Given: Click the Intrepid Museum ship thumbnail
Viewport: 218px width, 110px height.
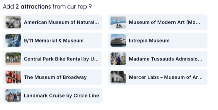Looking at the screenshot, I should coord(118,41).
